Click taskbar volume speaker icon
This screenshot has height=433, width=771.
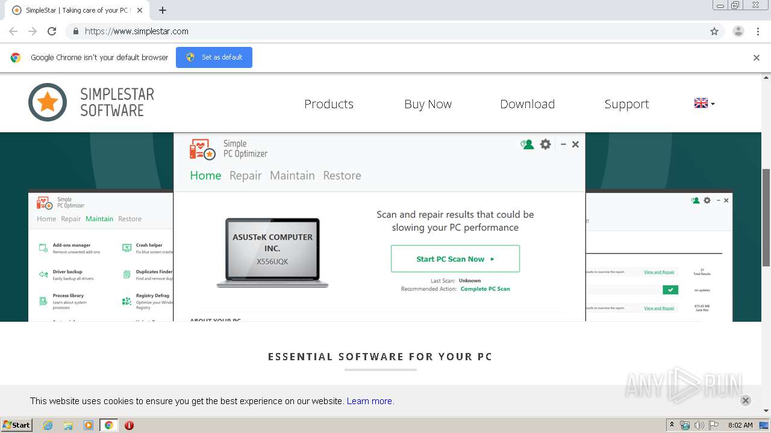click(x=699, y=425)
